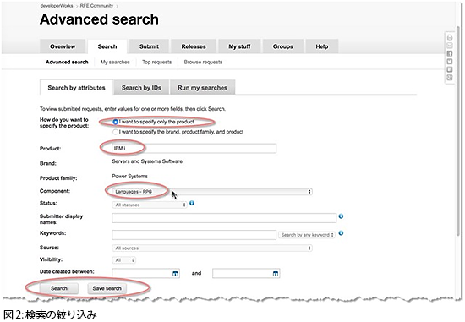Open the Groups tab
Viewport: 465px width, 322px height.
point(283,46)
